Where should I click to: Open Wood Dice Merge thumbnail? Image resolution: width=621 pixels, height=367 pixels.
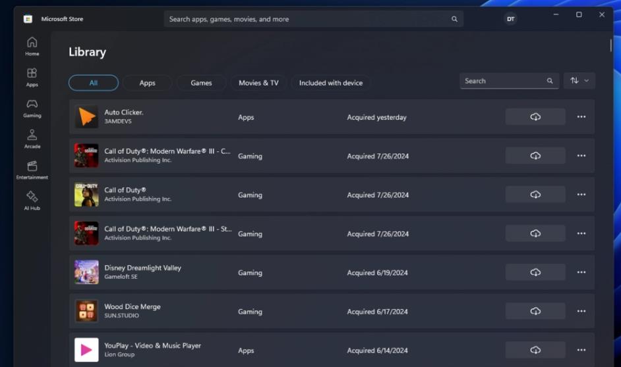[x=86, y=311]
